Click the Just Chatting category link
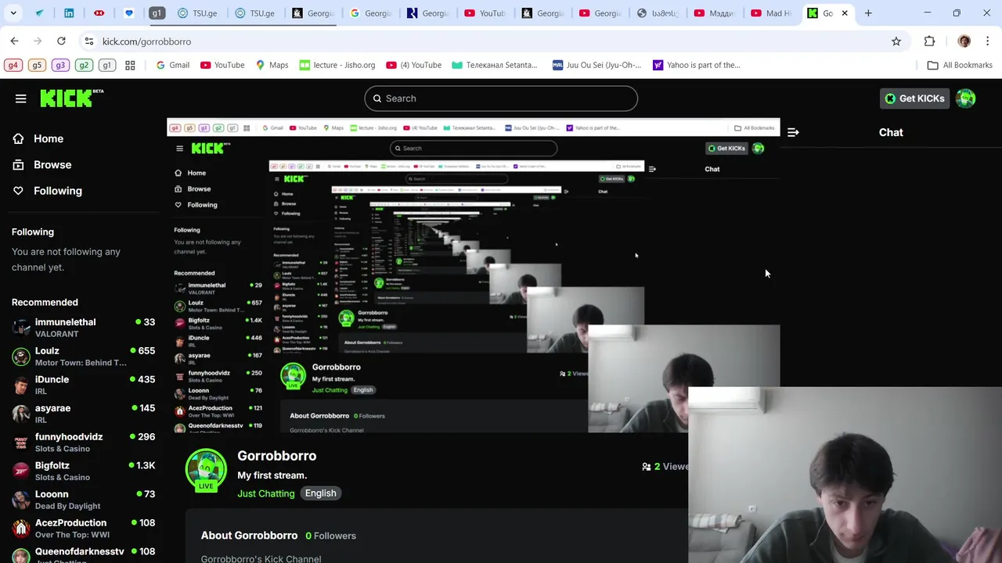 pyautogui.click(x=266, y=493)
